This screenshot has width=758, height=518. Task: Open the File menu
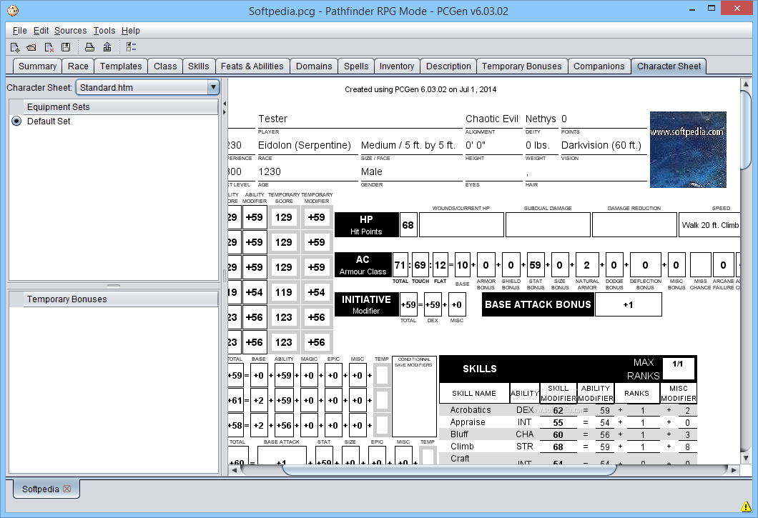coord(20,31)
